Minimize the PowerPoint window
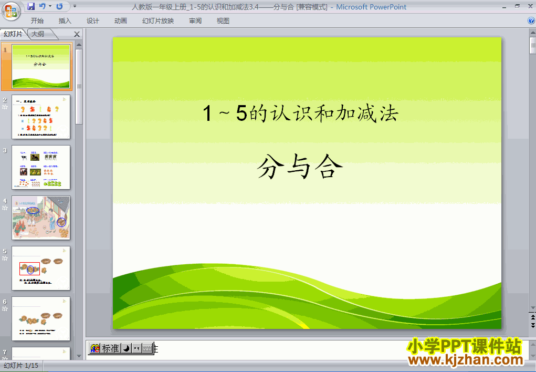 point(504,6)
